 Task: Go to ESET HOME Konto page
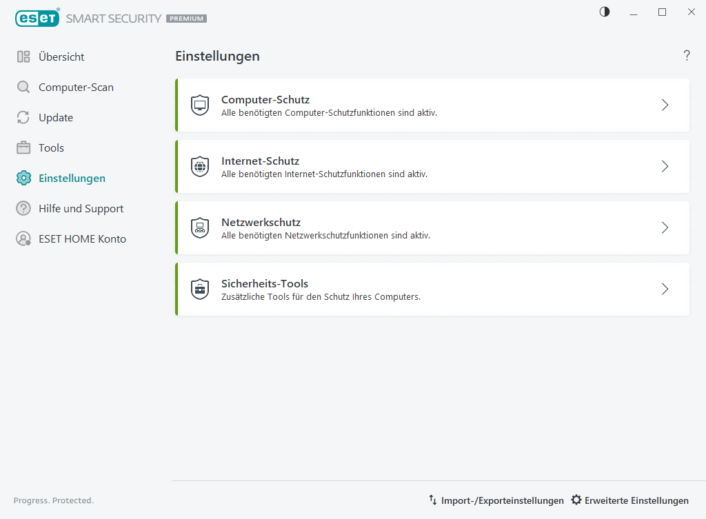coord(82,239)
